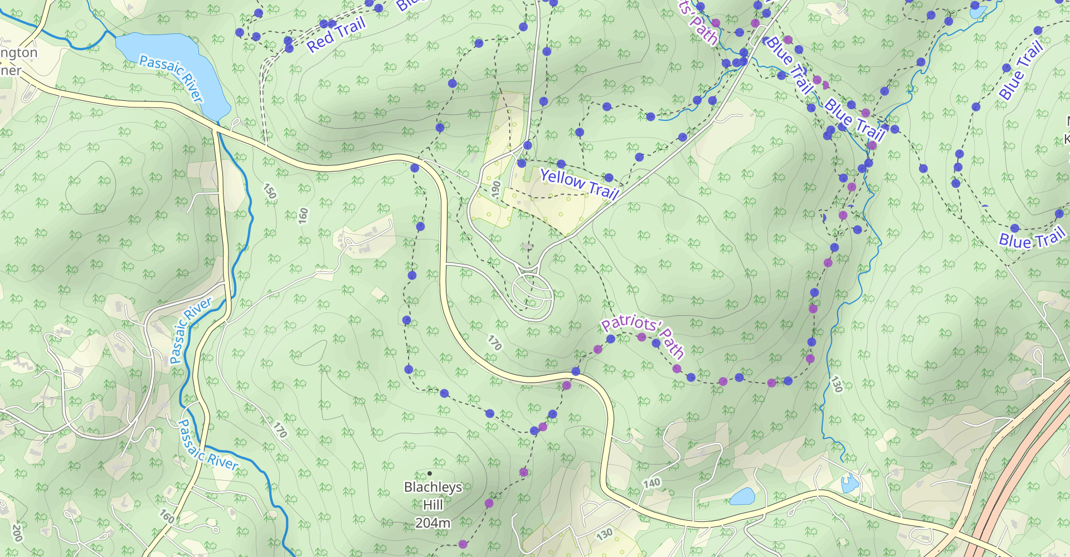Click the Yellow Trail map label
Viewport: 1070px width, 557px height.
580,184
